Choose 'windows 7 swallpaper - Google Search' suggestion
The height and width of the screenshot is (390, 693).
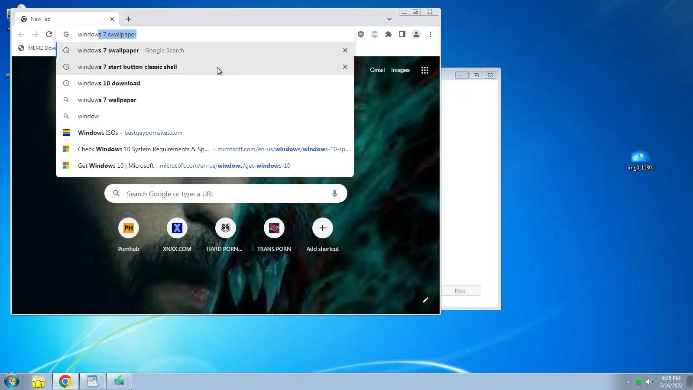[x=205, y=50]
